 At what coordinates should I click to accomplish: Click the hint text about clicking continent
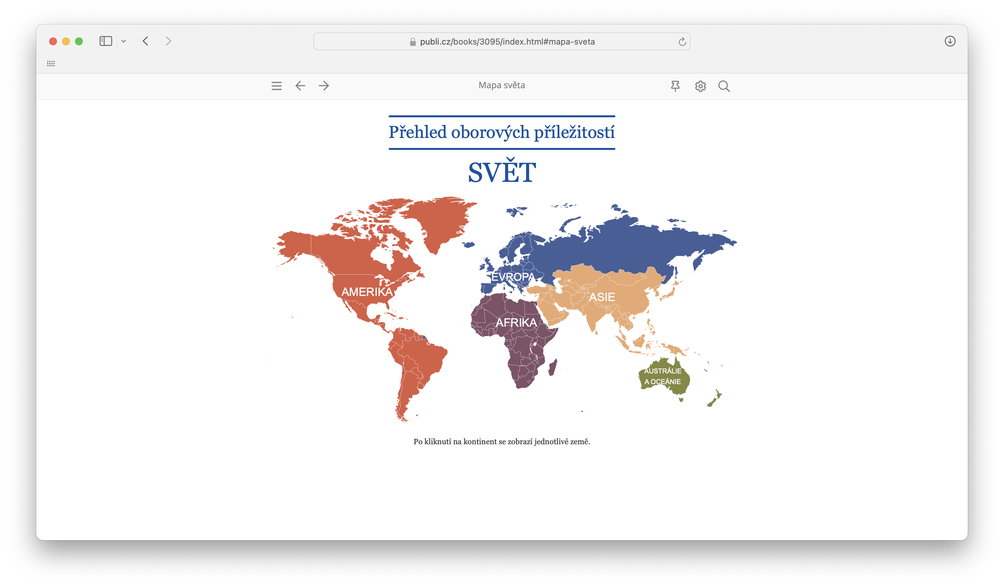click(x=502, y=442)
